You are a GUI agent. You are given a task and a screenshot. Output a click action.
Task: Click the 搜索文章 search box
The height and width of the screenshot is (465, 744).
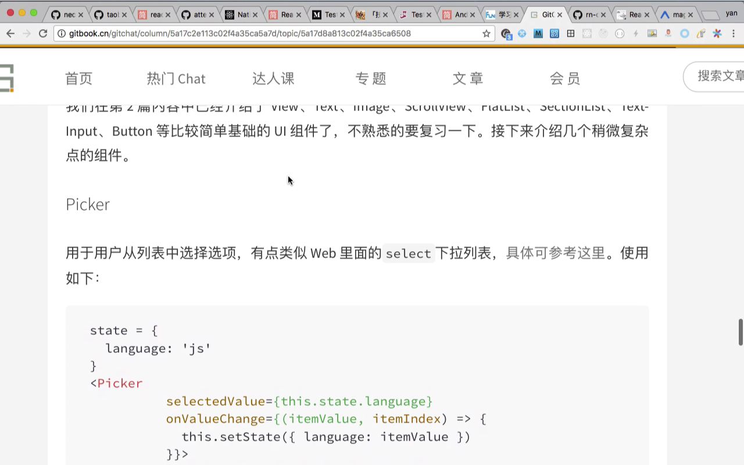714,77
